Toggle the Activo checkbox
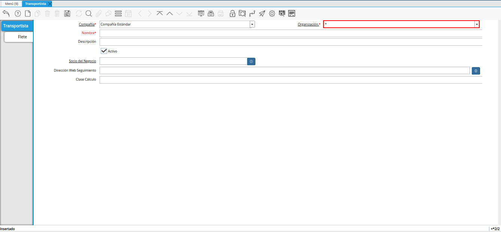Viewport: 501px width, 232px height. (104, 51)
